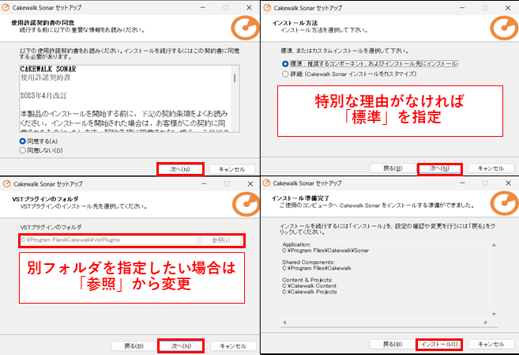The height and width of the screenshot is (355, 519).
Task: Click the title bar Cakewalk icon of the インストール準備完了 window
Action: [266, 183]
